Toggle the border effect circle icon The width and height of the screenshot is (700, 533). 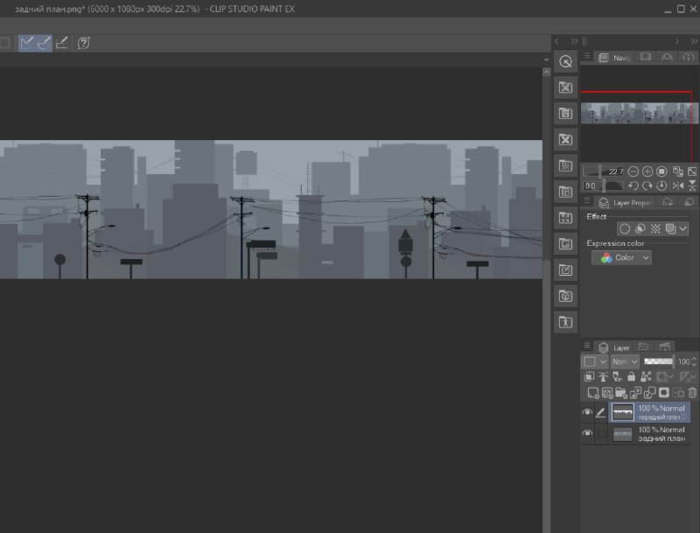click(x=625, y=229)
